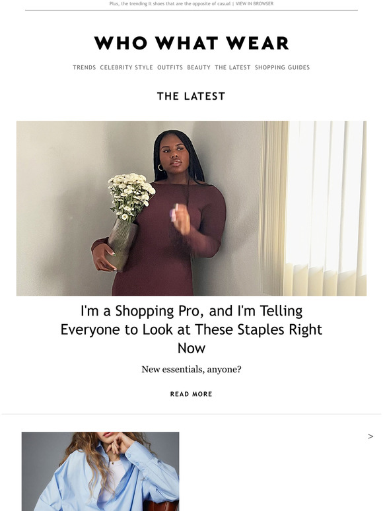Click the 'New essentials, anyone?' subtitle
This screenshot has width=383, height=511.
tap(191, 370)
